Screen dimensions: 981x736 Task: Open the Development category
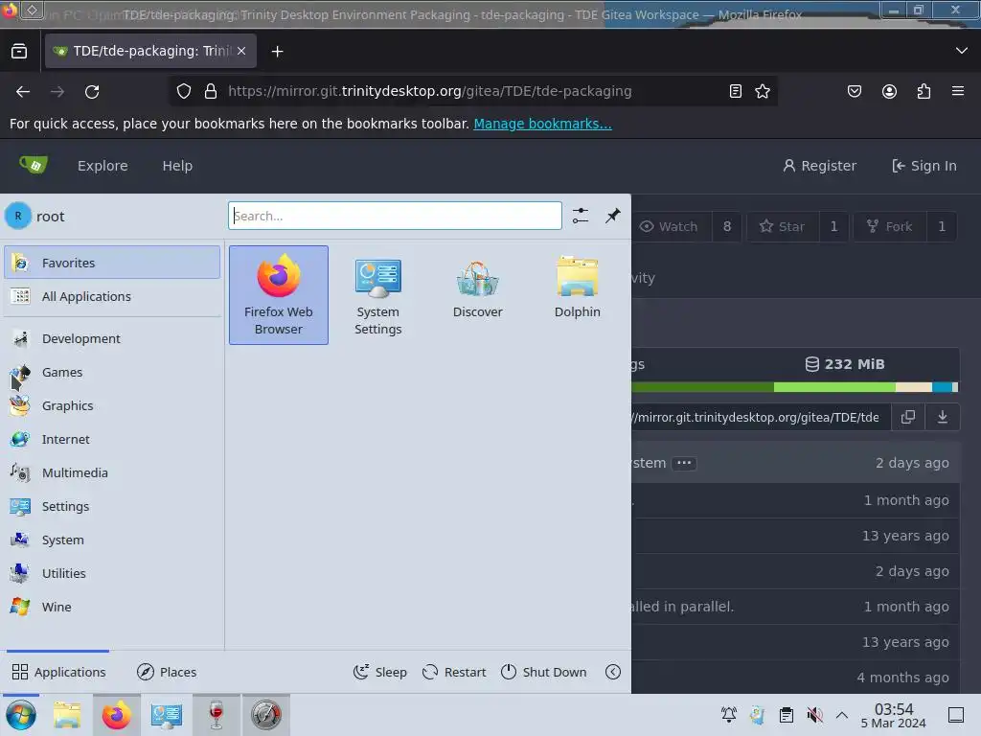112,338
